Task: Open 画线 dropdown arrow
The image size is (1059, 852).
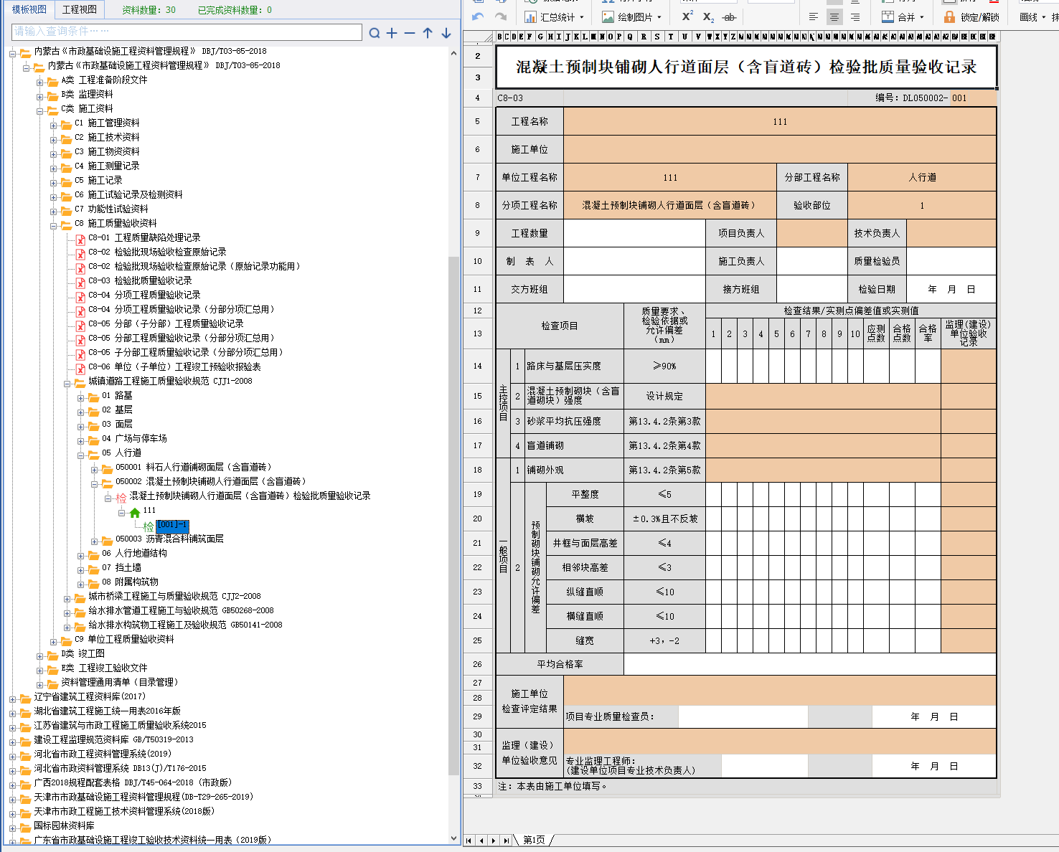Action: click(x=1044, y=17)
